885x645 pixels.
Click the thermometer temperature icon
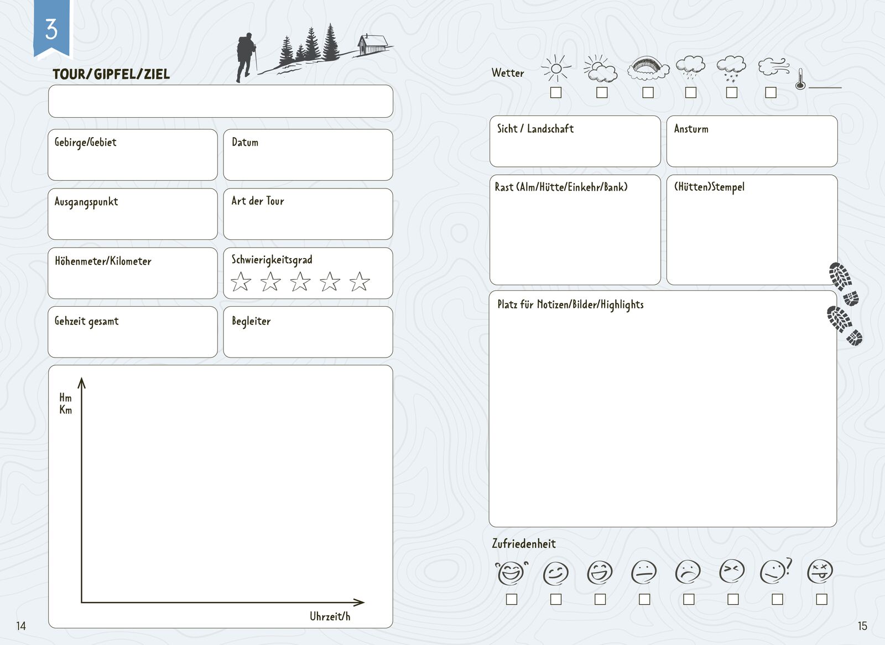click(x=800, y=79)
